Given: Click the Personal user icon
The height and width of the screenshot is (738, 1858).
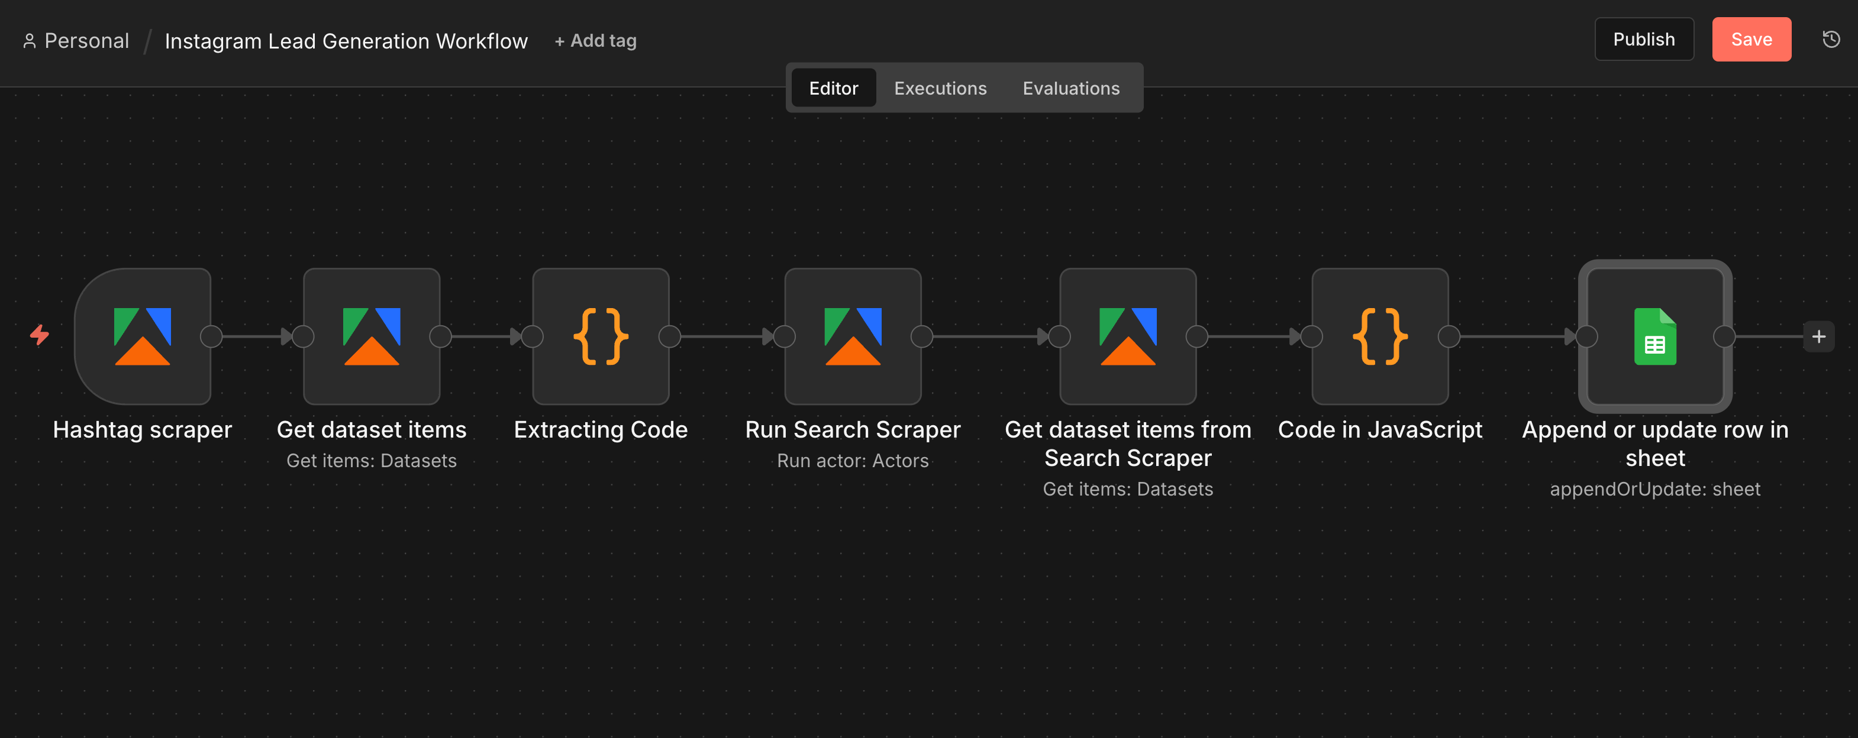Looking at the screenshot, I should (x=30, y=40).
